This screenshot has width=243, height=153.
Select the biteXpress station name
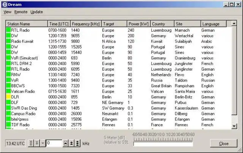pos(20,119)
